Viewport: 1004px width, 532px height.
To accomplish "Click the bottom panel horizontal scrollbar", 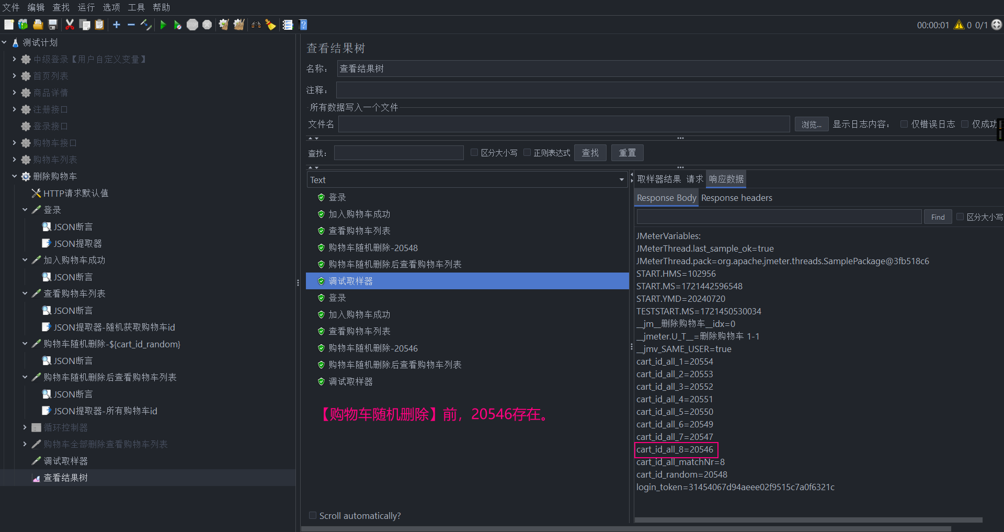I will [x=626, y=529].
